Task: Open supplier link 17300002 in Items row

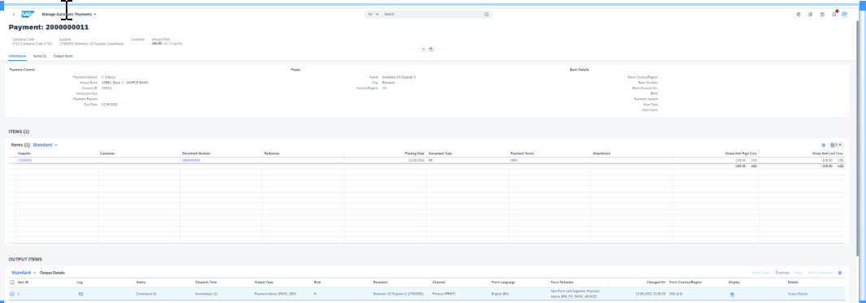Action: (x=25, y=160)
